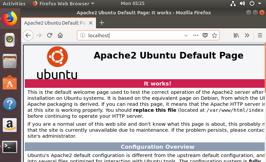
Task: Open Help question mark in dock
Action: click(10, 104)
